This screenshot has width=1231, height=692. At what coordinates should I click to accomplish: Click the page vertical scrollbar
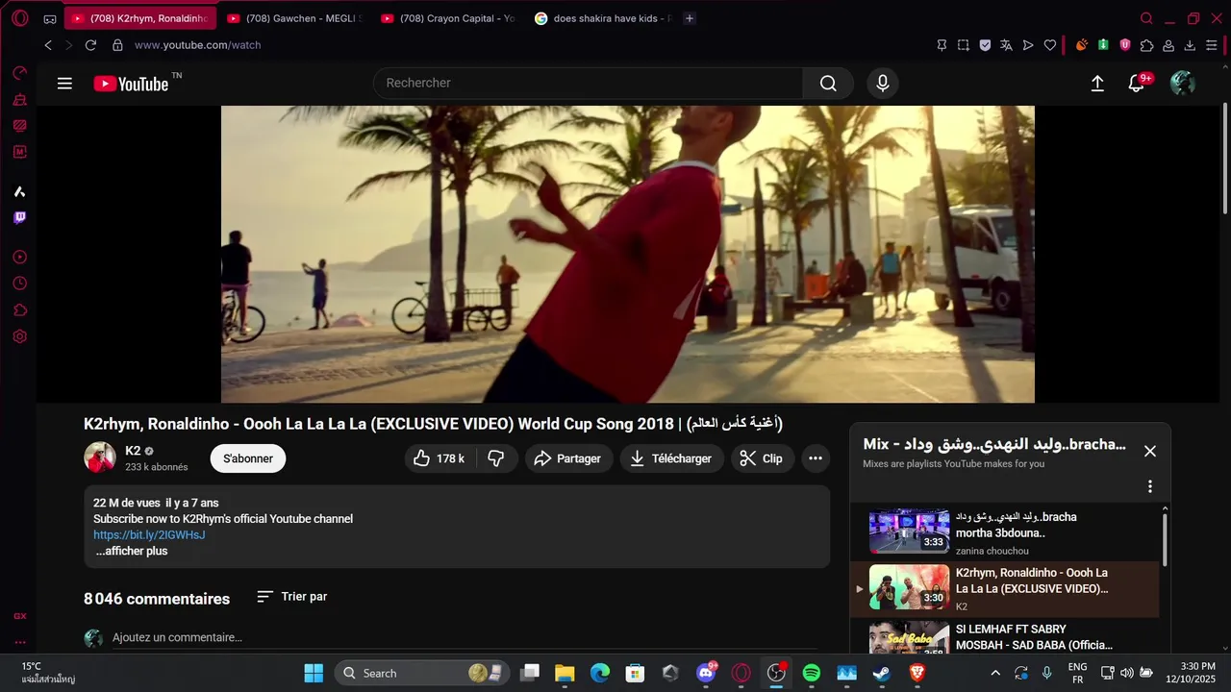click(x=1224, y=159)
